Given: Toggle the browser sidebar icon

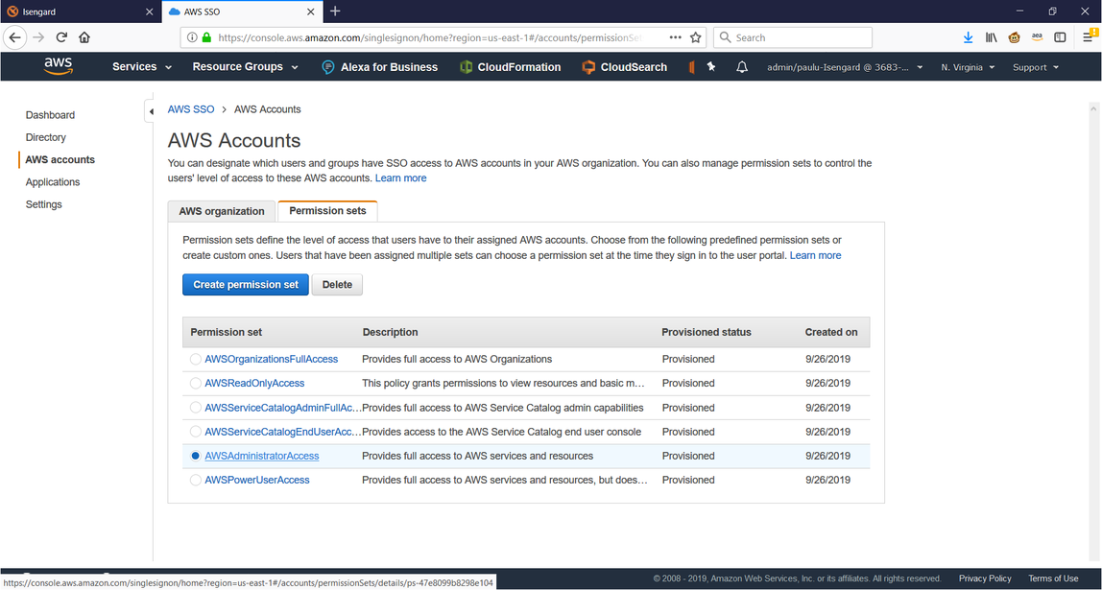Looking at the screenshot, I should click(x=1060, y=37).
